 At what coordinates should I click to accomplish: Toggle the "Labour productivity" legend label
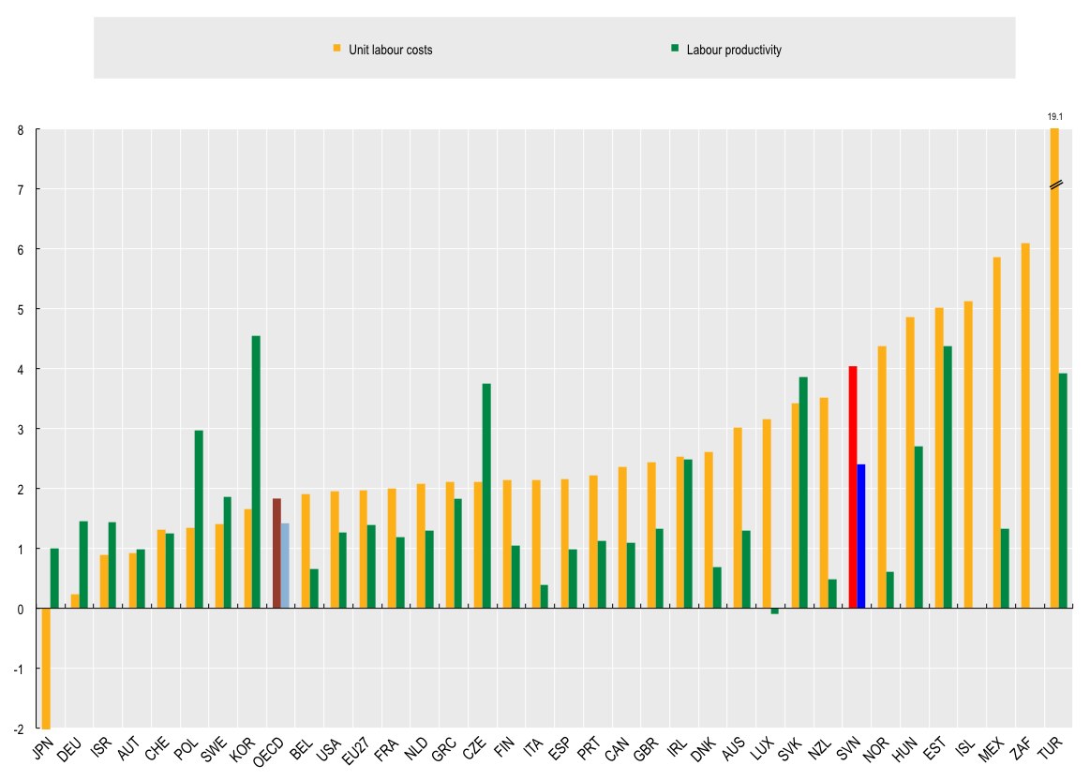point(734,50)
